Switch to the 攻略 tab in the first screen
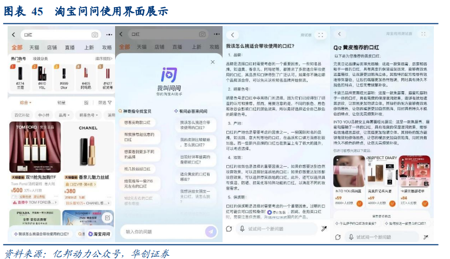 [x=107, y=47]
